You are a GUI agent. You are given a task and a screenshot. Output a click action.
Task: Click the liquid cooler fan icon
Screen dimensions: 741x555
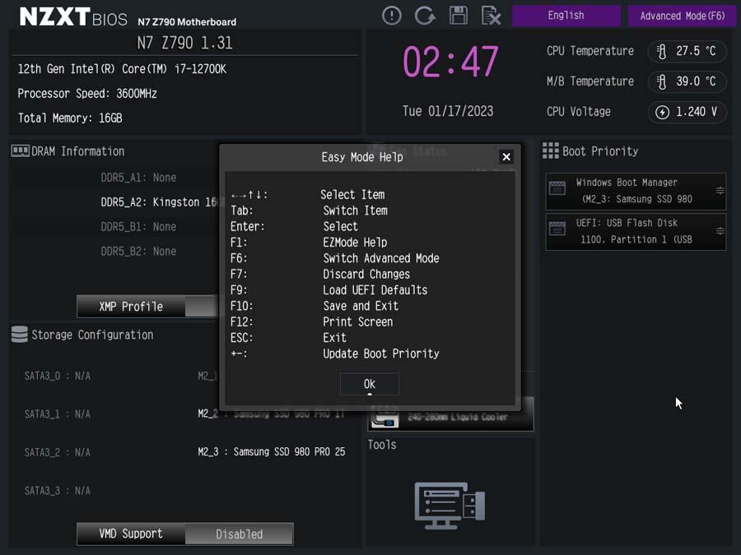tap(385, 417)
